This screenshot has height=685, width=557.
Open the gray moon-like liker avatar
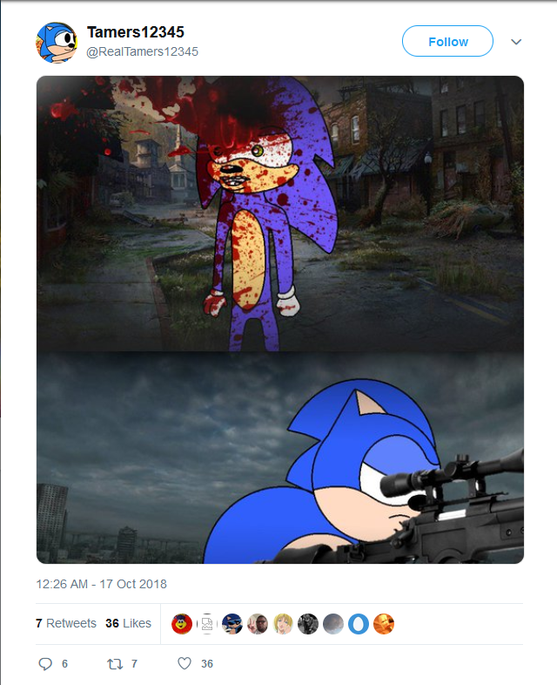(x=333, y=623)
